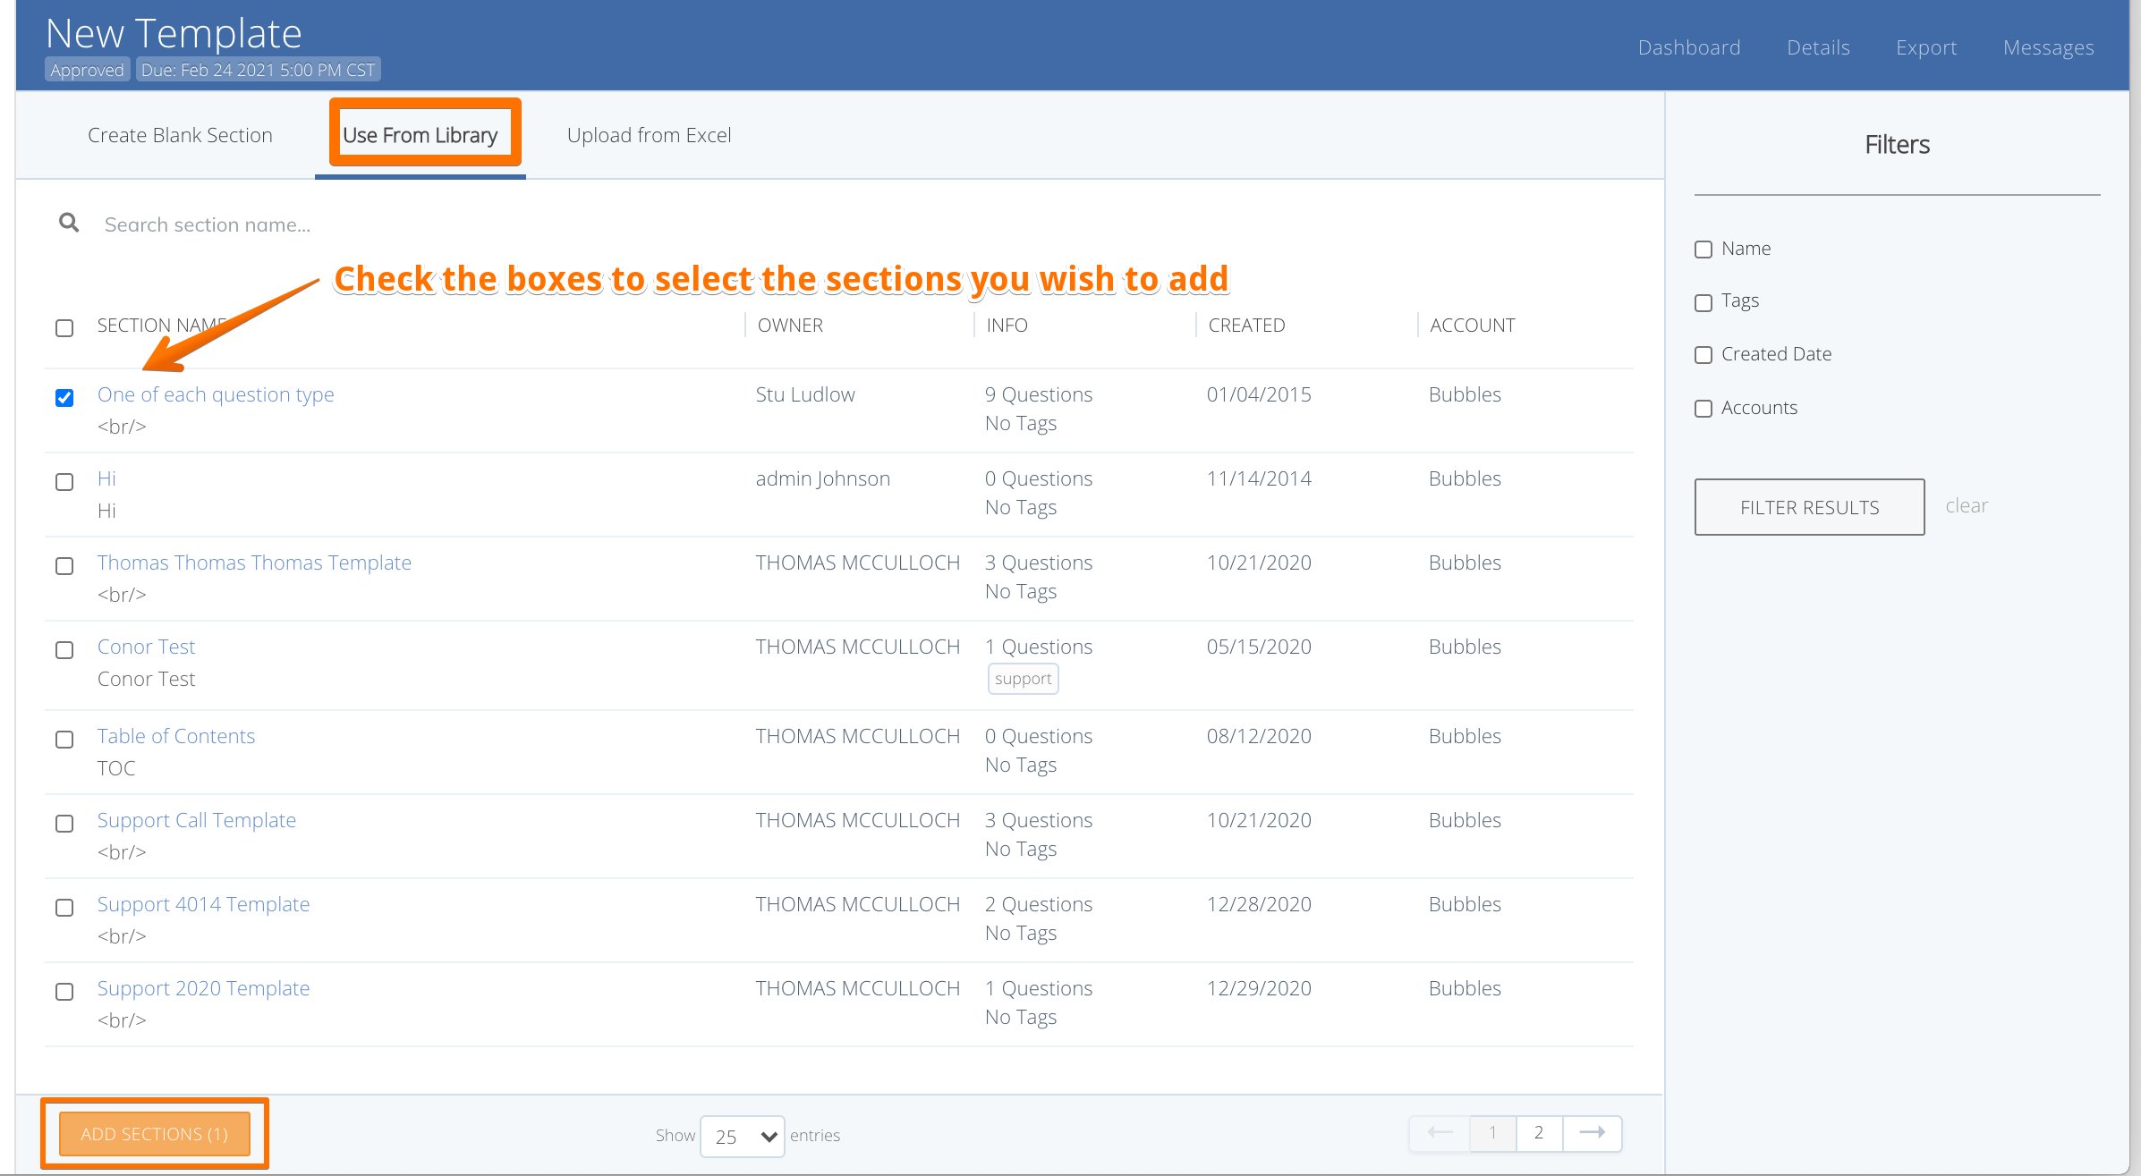2141x1176 pixels.
Task: Click the Filter Results button
Action: [1809, 507]
